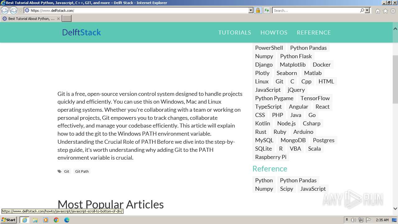Open a new blank tab
The image size is (398, 224).
pyautogui.click(x=67, y=19)
